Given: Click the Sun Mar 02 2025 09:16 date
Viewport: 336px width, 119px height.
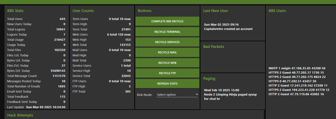Looking at the screenshot, I should pyautogui.click(x=221, y=25).
